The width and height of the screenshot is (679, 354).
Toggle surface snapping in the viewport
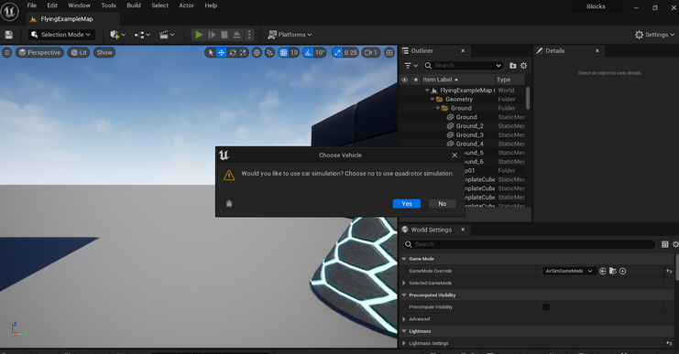click(269, 52)
